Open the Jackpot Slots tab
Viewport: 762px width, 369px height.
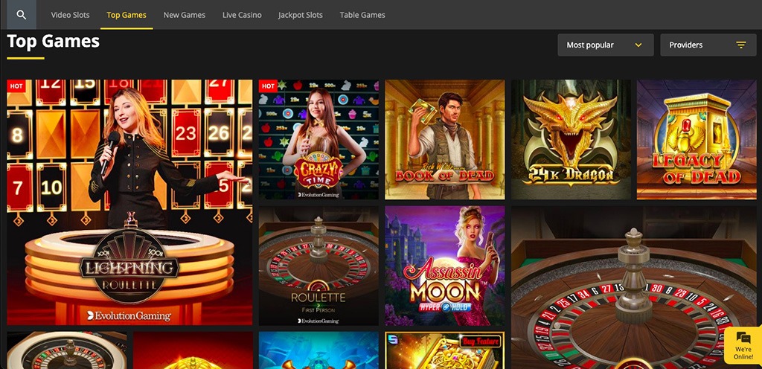(x=301, y=15)
